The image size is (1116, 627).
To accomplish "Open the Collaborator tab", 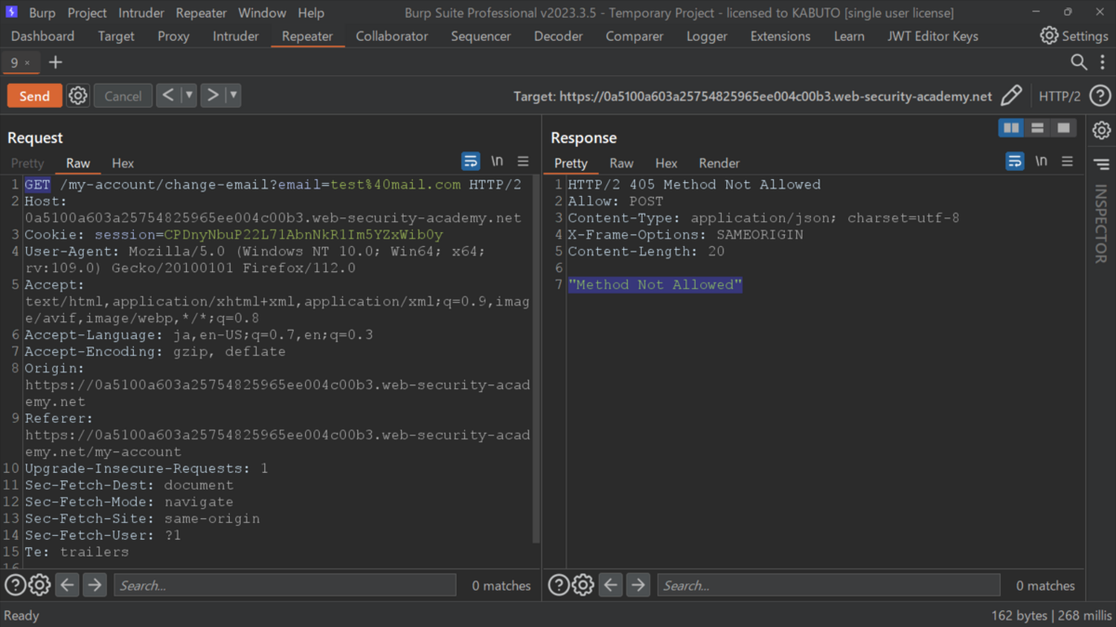I will (x=392, y=36).
